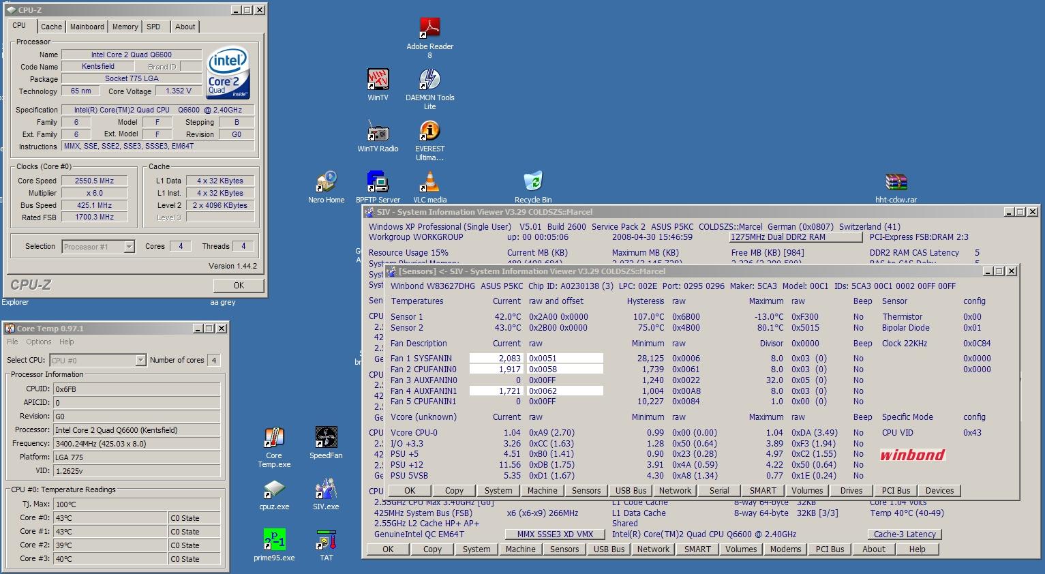Click Serial button in Sensors window
Viewport: 1045px width, 574px height.
(719, 490)
